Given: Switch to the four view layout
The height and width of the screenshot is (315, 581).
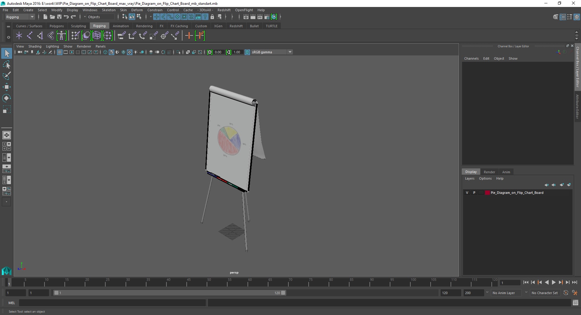Looking at the screenshot, I should (7, 146).
